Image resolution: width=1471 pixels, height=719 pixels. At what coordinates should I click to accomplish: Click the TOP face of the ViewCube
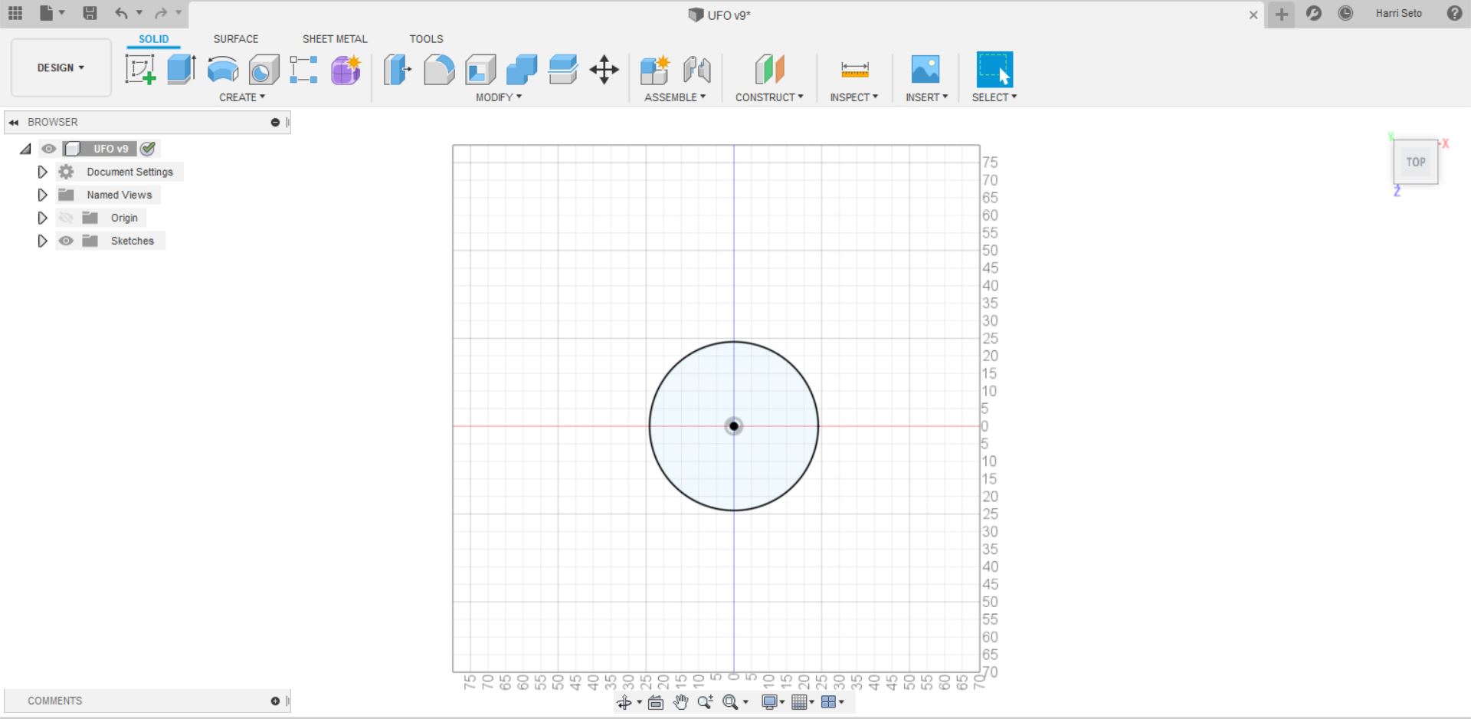[1416, 162]
